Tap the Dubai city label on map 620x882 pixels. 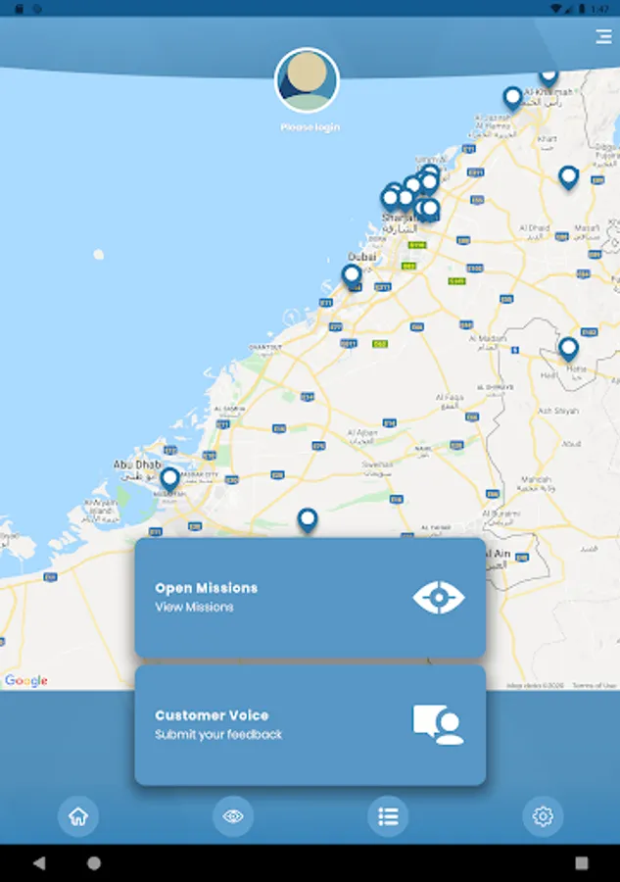coord(362,257)
